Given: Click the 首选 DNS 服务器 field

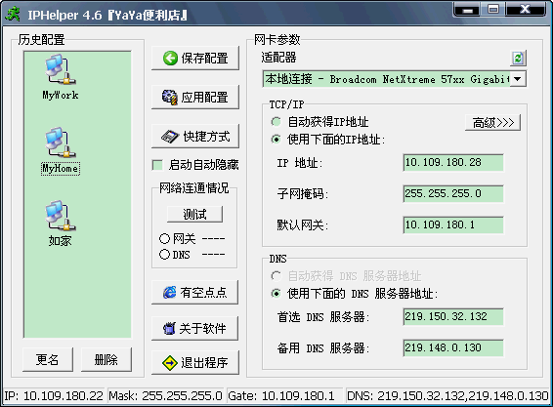Looking at the screenshot, I should pos(453,316).
